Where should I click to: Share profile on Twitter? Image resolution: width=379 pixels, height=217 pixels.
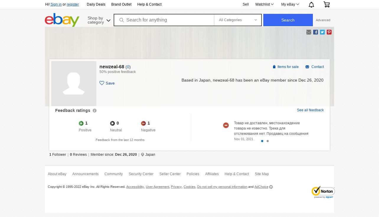click(x=322, y=32)
